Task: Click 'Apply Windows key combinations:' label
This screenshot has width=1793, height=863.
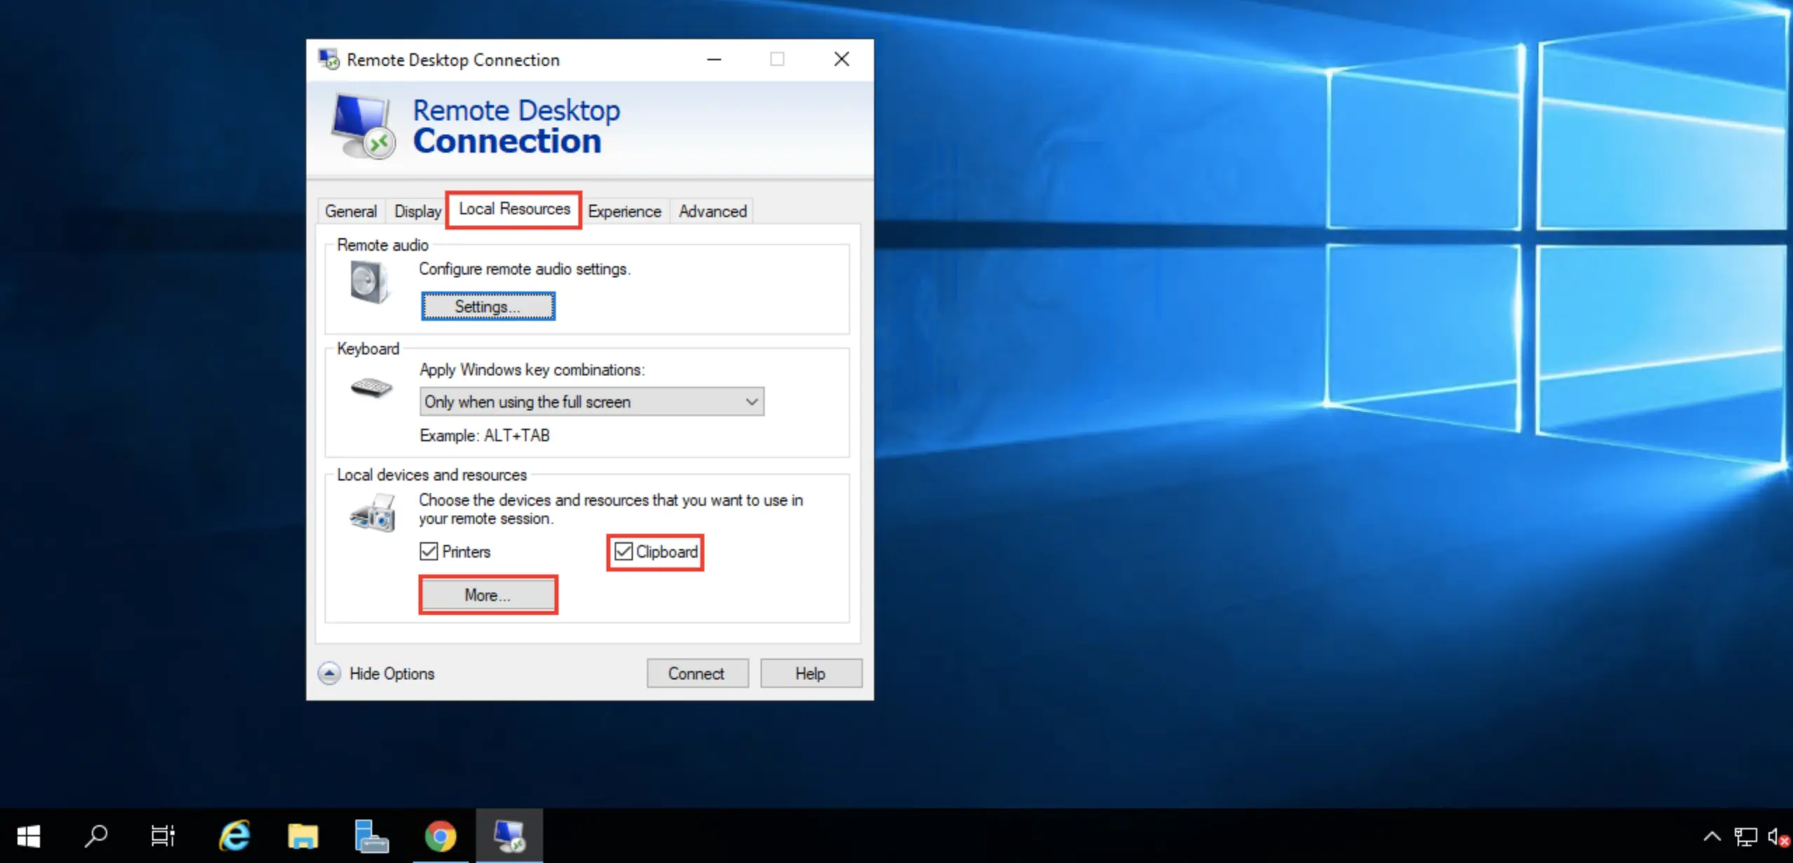Action: coord(532,370)
